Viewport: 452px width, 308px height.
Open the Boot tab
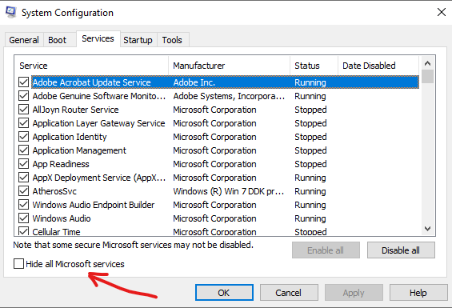tap(57, 40)
